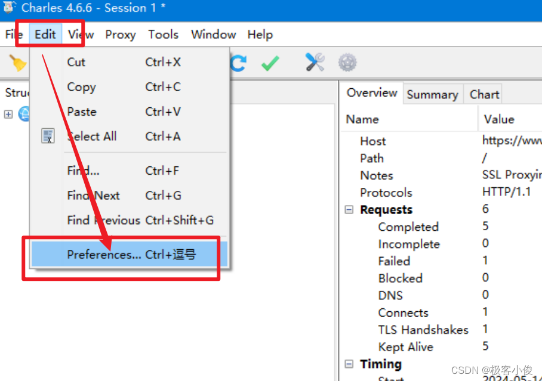Click the Select All menu icon

(48, 136)
